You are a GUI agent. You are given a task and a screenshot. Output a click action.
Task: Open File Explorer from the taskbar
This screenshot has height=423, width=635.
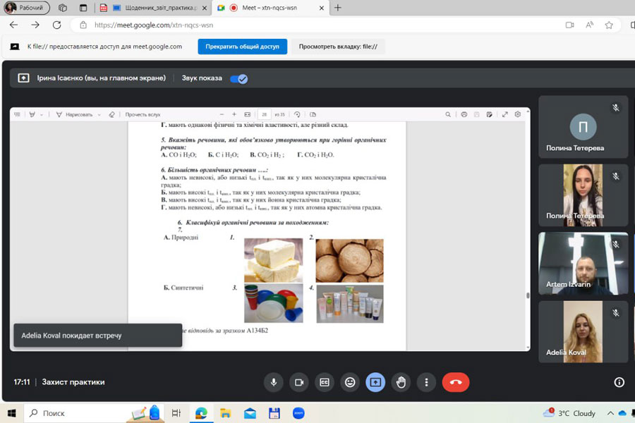click(x=225, y=413)
